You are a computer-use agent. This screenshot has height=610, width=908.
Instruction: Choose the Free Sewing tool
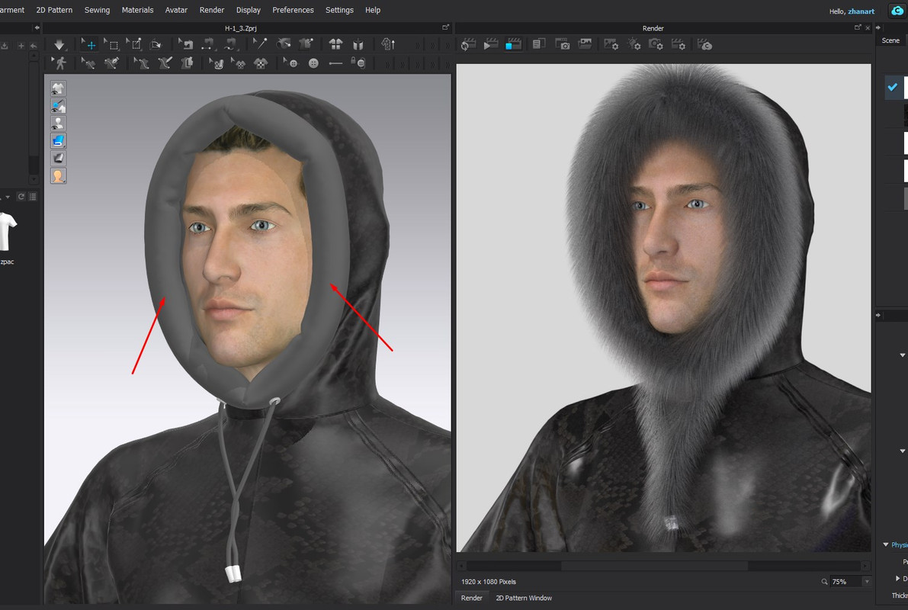tap(230, 44)
